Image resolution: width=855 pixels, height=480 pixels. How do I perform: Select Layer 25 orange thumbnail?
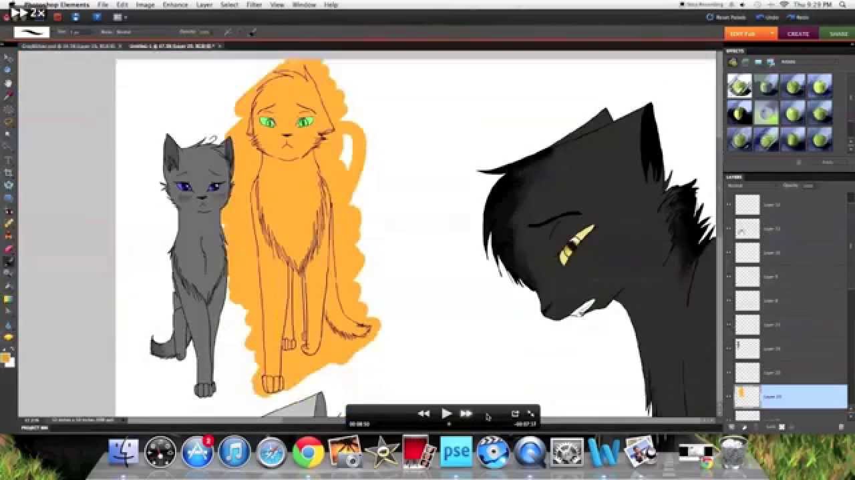click(747, 397)
